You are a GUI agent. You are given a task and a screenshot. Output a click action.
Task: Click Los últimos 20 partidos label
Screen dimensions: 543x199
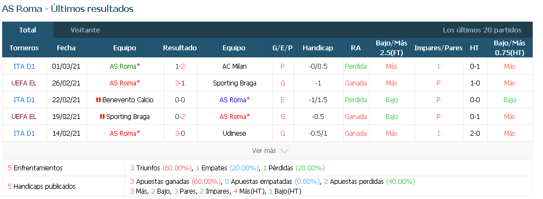[482, 30]
